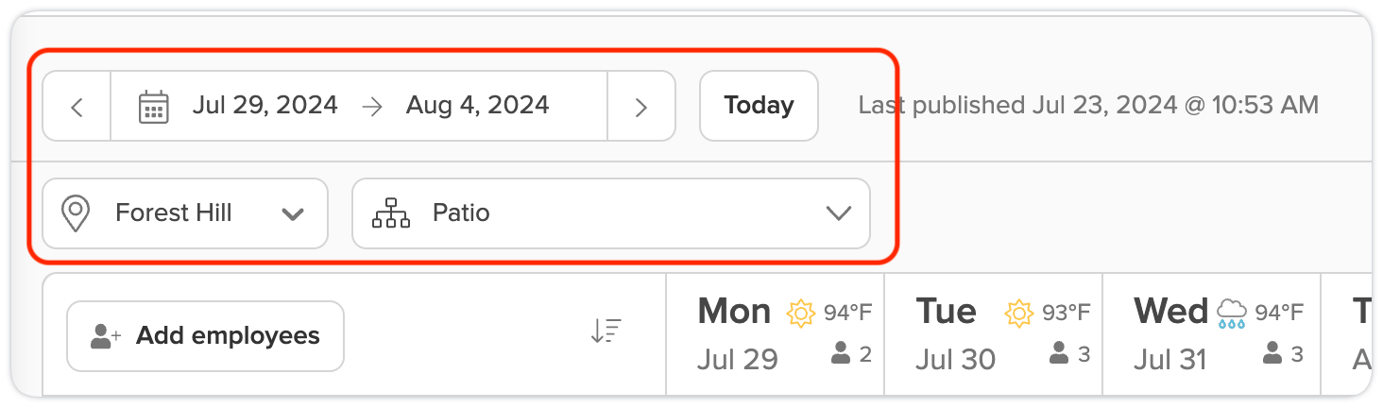Screen dimensions: 1383x408
Task: Click the sunny weather icon on Monday
Action: pos(800,313)
